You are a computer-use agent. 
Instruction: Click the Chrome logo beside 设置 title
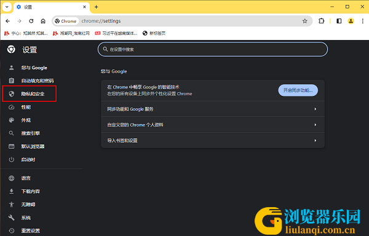click(11, 49)
